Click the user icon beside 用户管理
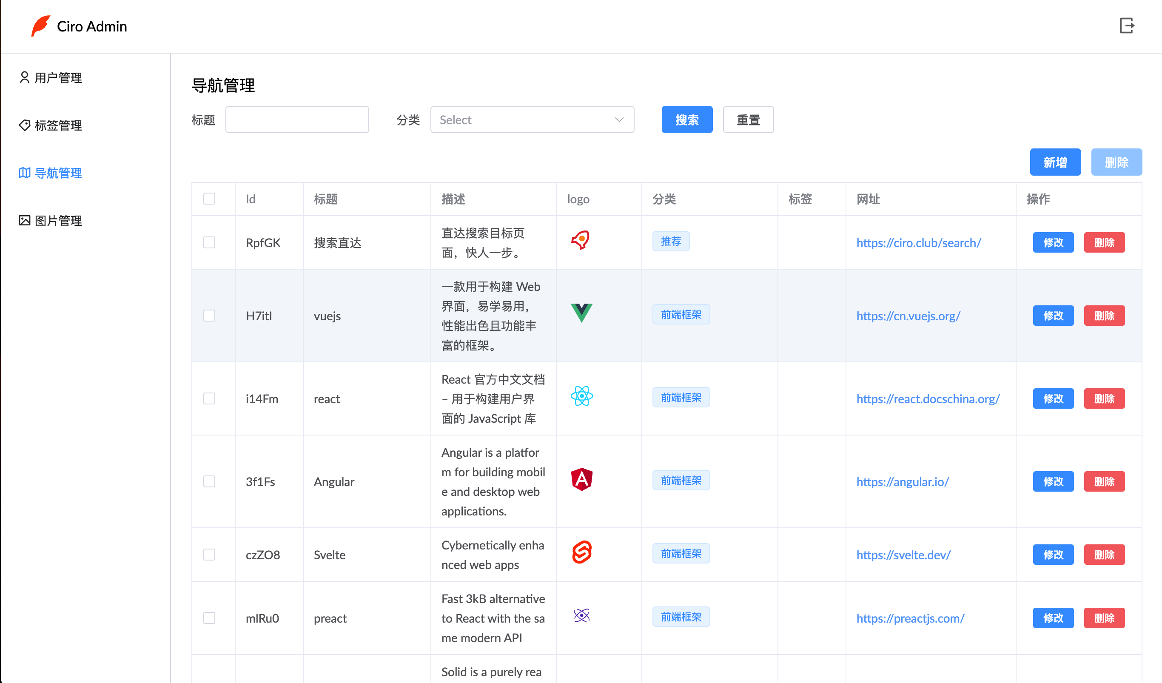 pos(24,77)
